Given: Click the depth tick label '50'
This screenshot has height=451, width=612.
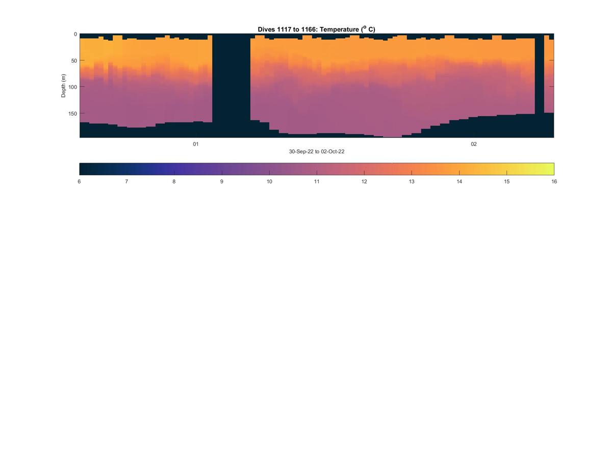Looking at the screenshot, I should (x=73, y=61).
